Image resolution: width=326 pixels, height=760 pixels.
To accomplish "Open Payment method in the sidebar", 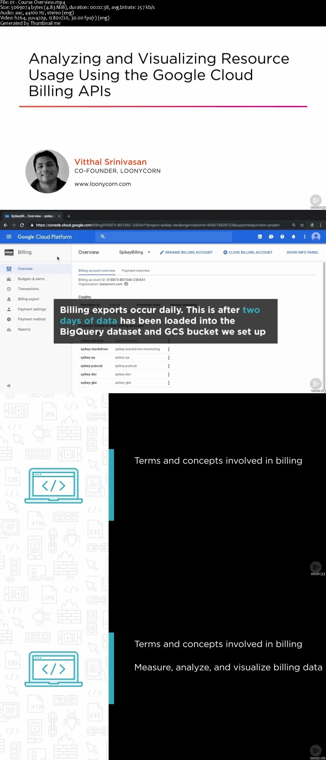I will [x=36, y=319].
